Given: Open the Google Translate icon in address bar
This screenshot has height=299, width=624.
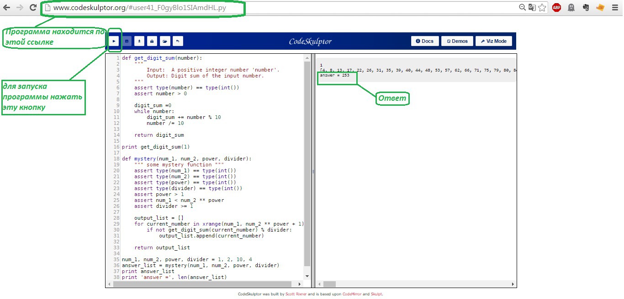Looking at the screenshot, I should pyautogui.click(x=532, y=7).
